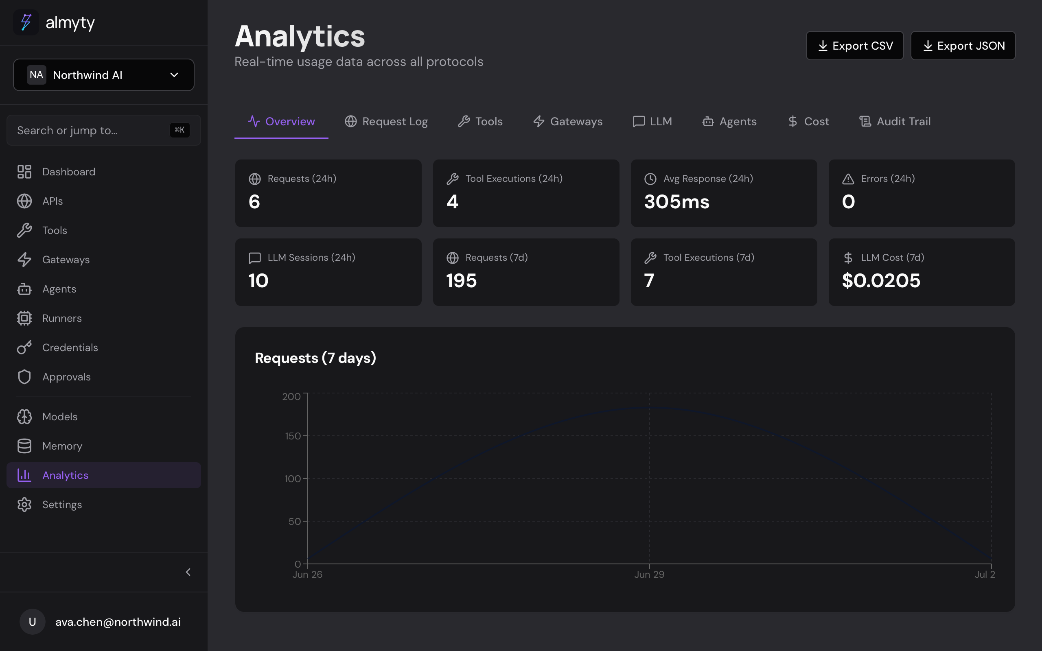Click the Tool Executions (7d) wrench icon
Image resolution: width=1042 pixels, height=651 pixels.
tap(650, 258)
